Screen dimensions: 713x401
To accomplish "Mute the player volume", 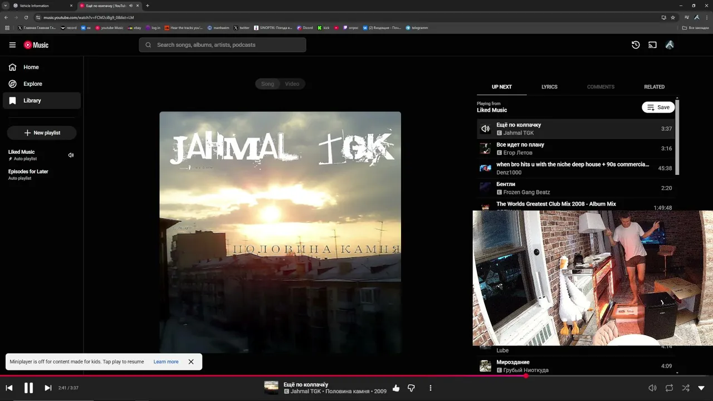I will click(652, 388).
